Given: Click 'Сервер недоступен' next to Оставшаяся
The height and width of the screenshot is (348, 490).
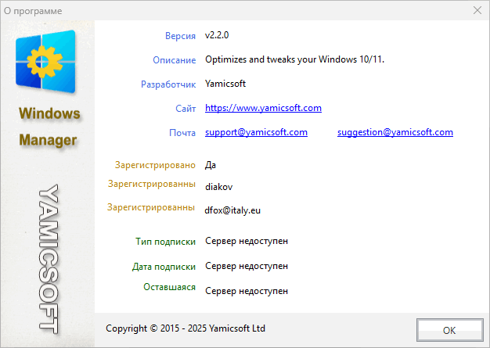Looking at the screenshot, I should [247, 291].
